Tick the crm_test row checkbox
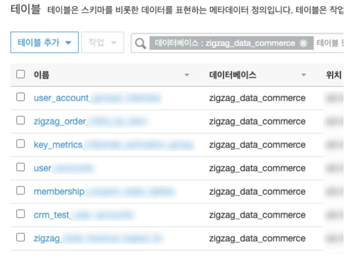Image resolution: width=356 pixels, height=266 pixels. 20,214
